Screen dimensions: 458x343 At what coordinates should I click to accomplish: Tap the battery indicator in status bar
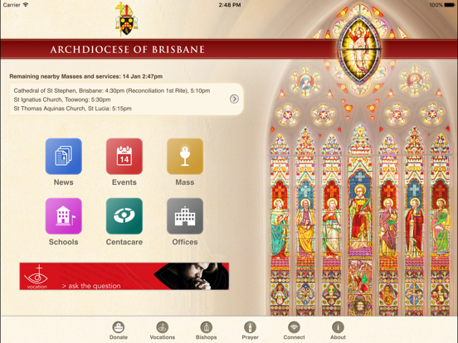pos(449,5)
